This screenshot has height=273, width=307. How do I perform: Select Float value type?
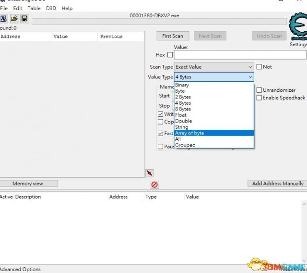click(x=214, y=115)
